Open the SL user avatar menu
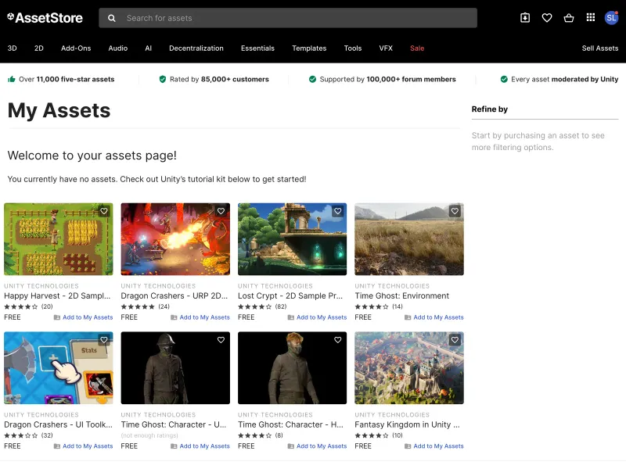This screenshot has width=626, height=469. click(611, 17)
